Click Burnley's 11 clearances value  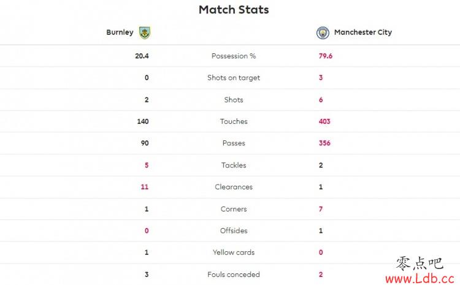point(145,187)
